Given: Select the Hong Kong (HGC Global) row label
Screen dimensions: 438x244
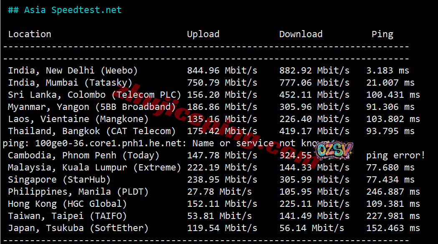Looking at the screenshot, I should [x=67, y=204].
